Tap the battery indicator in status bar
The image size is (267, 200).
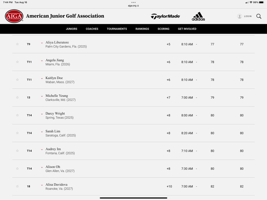pos(261,2)
